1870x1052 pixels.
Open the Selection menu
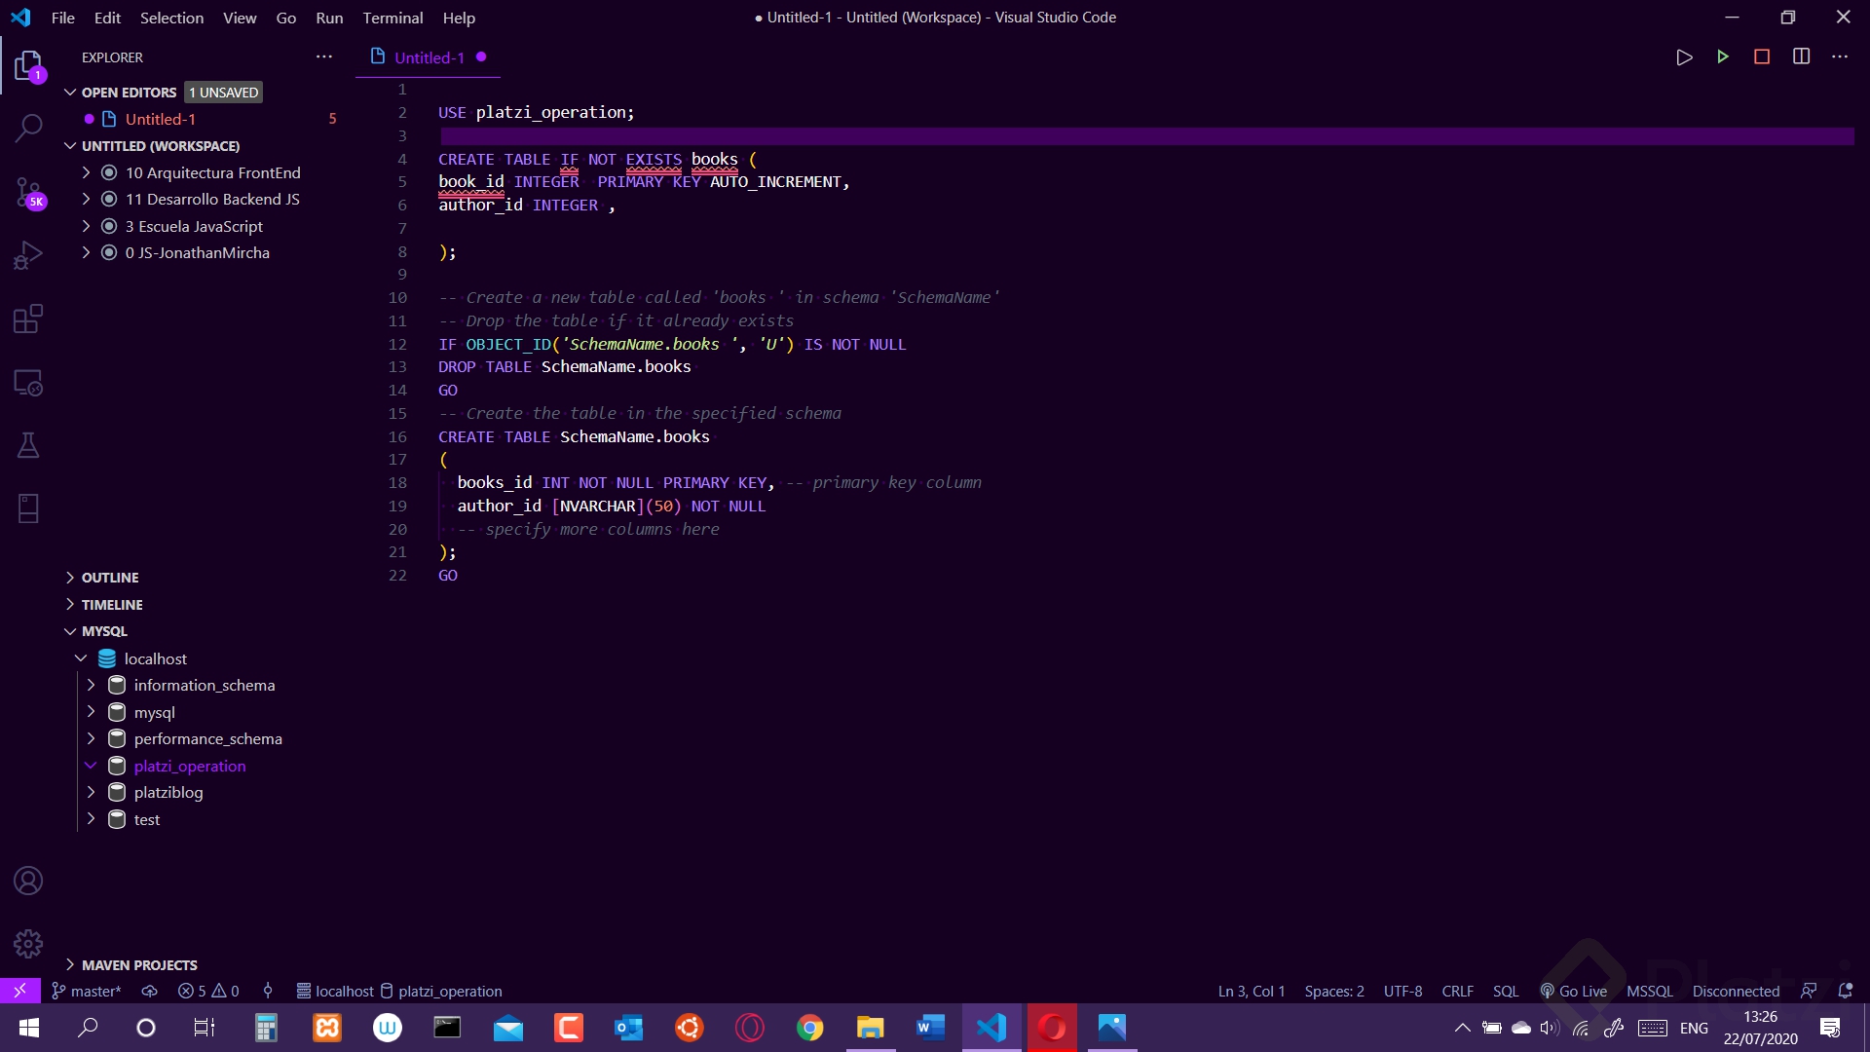point(171,18)
